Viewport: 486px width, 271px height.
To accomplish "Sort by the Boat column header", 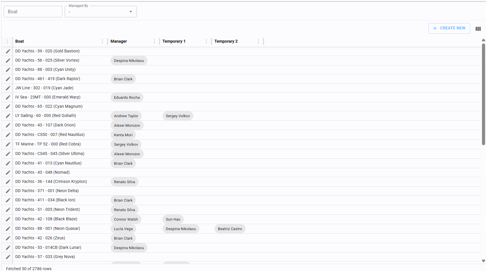I will click(20, 41).
